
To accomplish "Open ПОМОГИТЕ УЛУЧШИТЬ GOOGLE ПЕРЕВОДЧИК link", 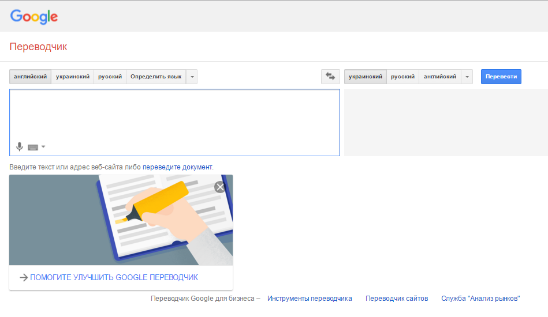I will 114,278.
